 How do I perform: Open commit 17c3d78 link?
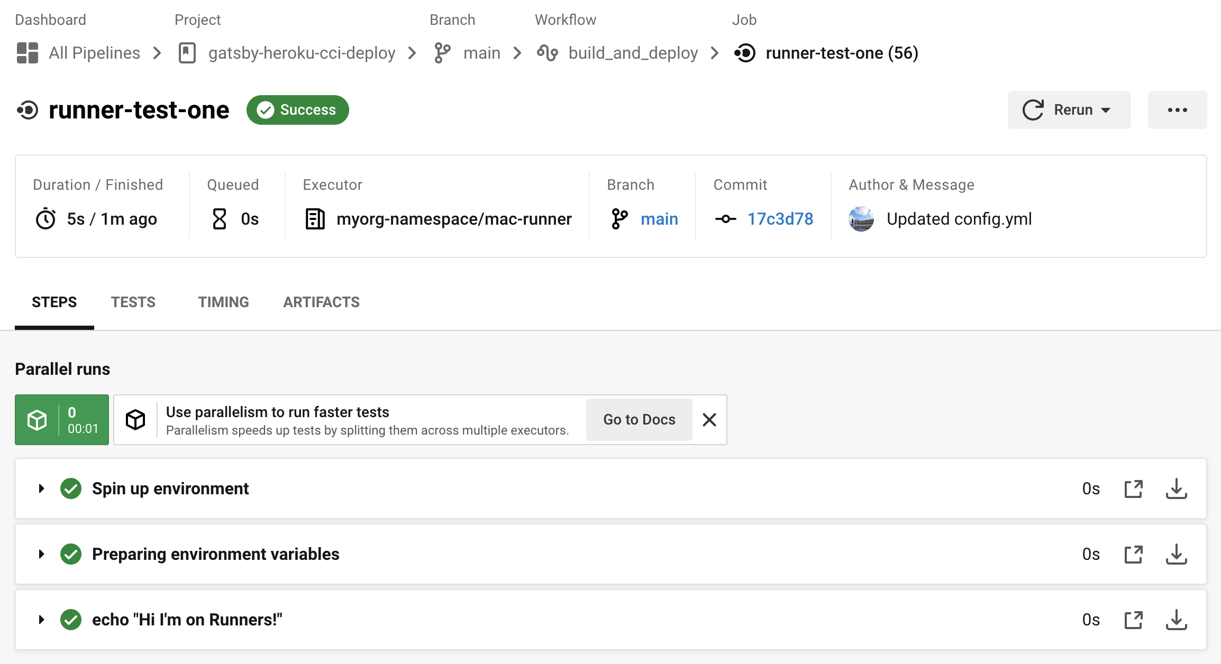780,219
